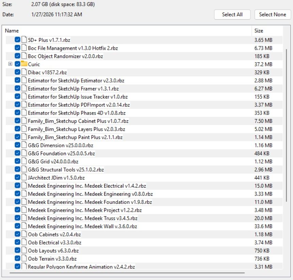
Task: Click file icon of G&G Foundation v25.0.0.5.rbz
Action: (24, 153)
